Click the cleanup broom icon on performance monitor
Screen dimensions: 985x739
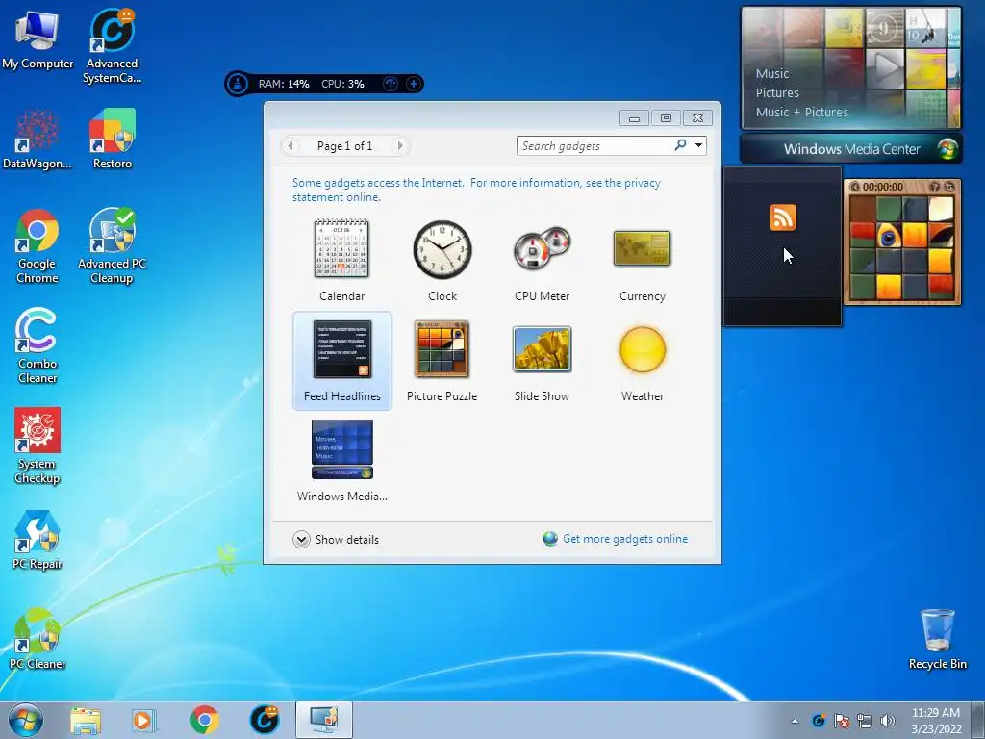(x=238, y=84)
